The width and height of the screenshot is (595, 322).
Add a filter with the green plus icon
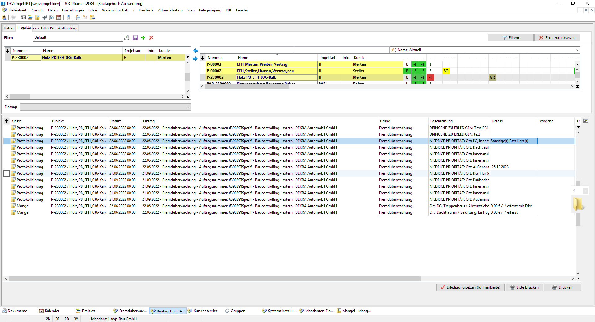pyautogui.click(x=143, y=38)
